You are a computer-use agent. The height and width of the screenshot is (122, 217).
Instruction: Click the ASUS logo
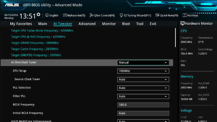[x=12, y=5]
